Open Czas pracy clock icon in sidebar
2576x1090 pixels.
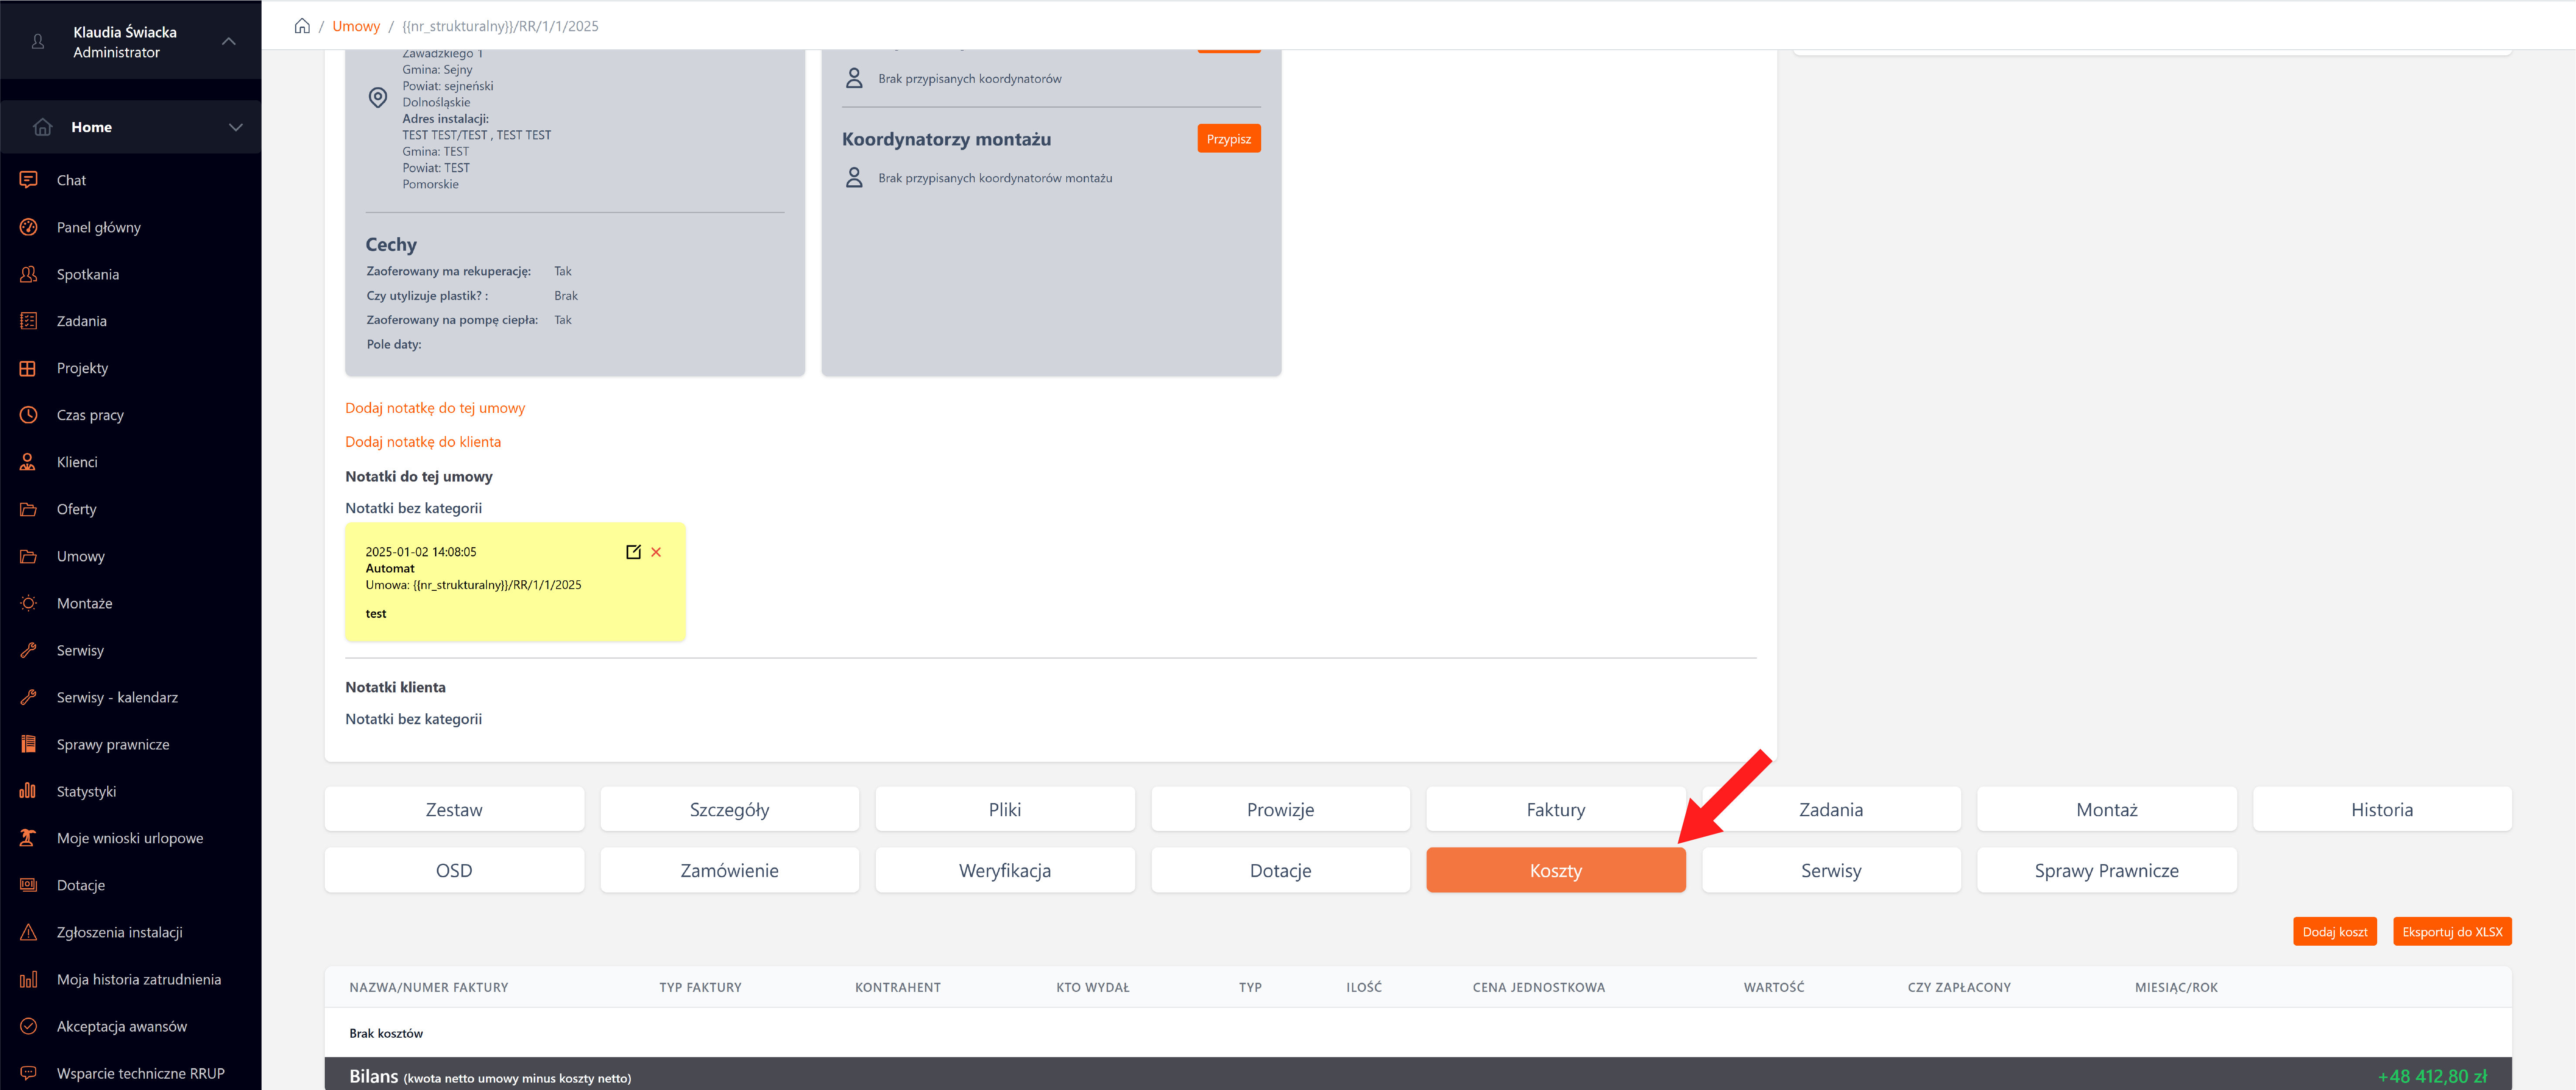[x=28, y=415]
